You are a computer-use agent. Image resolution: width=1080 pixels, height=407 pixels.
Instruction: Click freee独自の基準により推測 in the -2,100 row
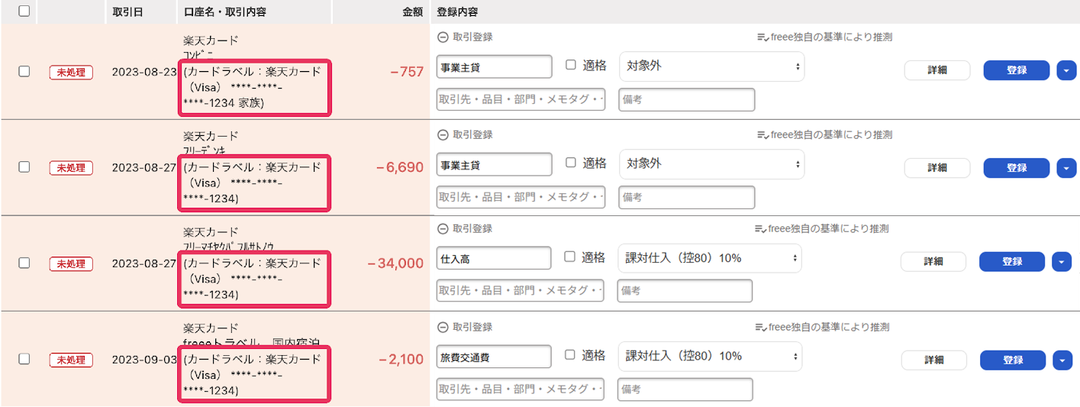[822, 327]
